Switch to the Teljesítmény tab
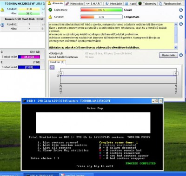This screenshot has width=186, height=176. (x=147, y=3)
